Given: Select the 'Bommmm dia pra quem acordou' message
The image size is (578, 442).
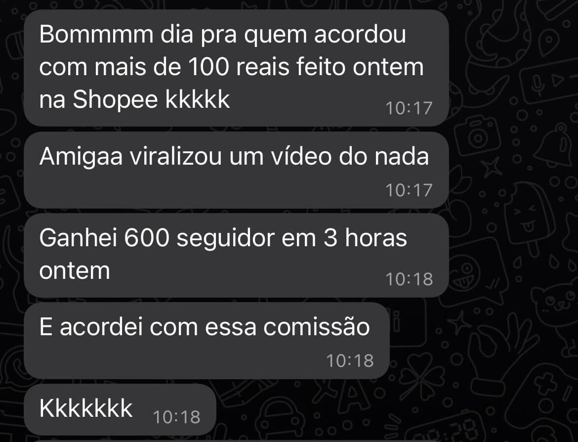Looking at the screenshot, I should click(x=236, y=68).
